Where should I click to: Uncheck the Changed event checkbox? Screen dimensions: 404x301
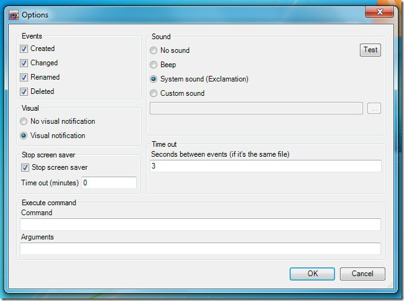tap(24, 63)
